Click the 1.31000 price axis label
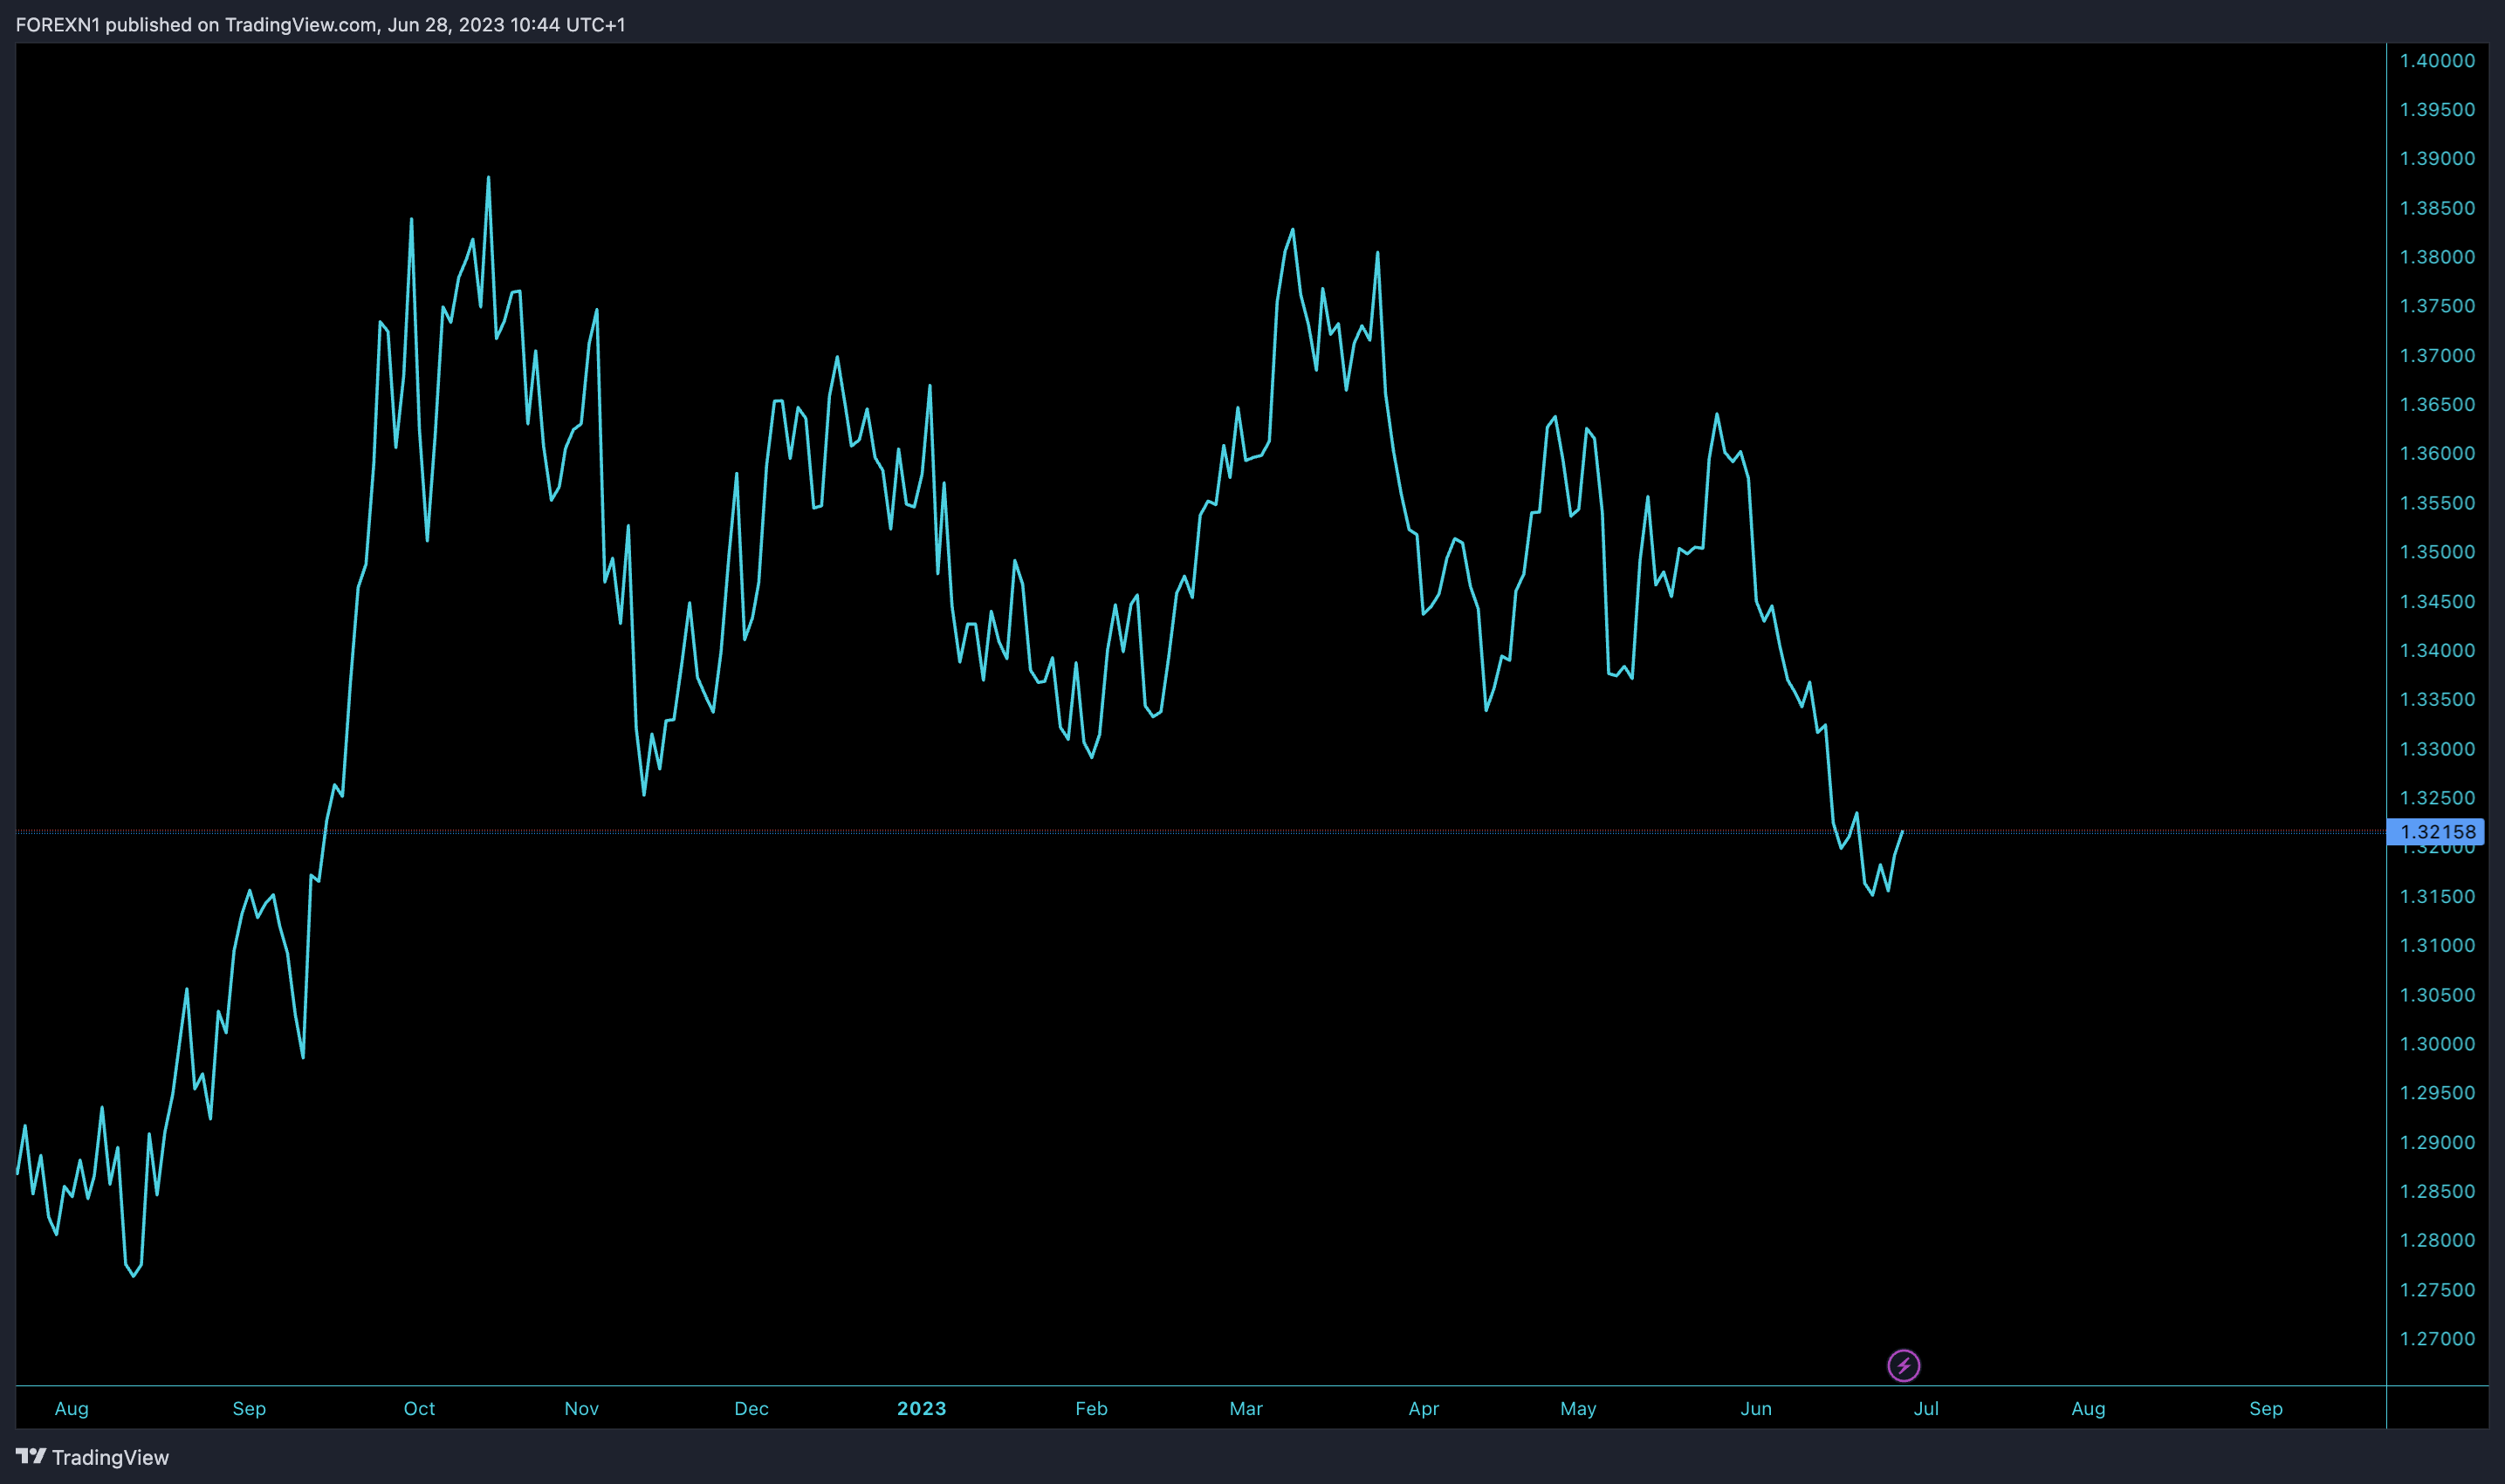 tap(2437, 945)
